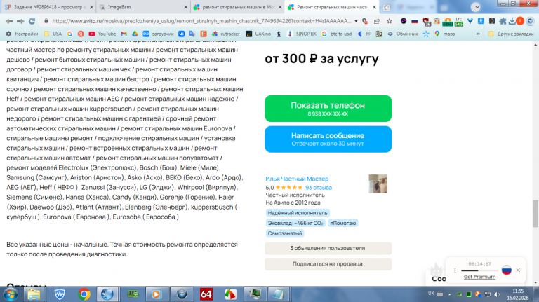Click the blue Написать сообщение button

(x=328, y=139)
